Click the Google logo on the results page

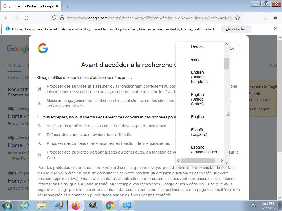17,49
